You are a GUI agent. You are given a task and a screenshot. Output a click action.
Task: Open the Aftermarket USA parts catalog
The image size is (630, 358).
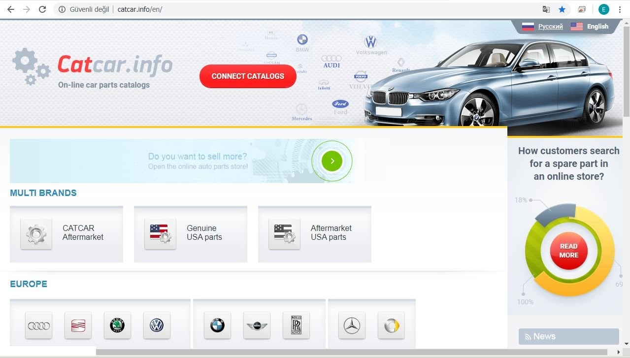click(x=315, y=234)
